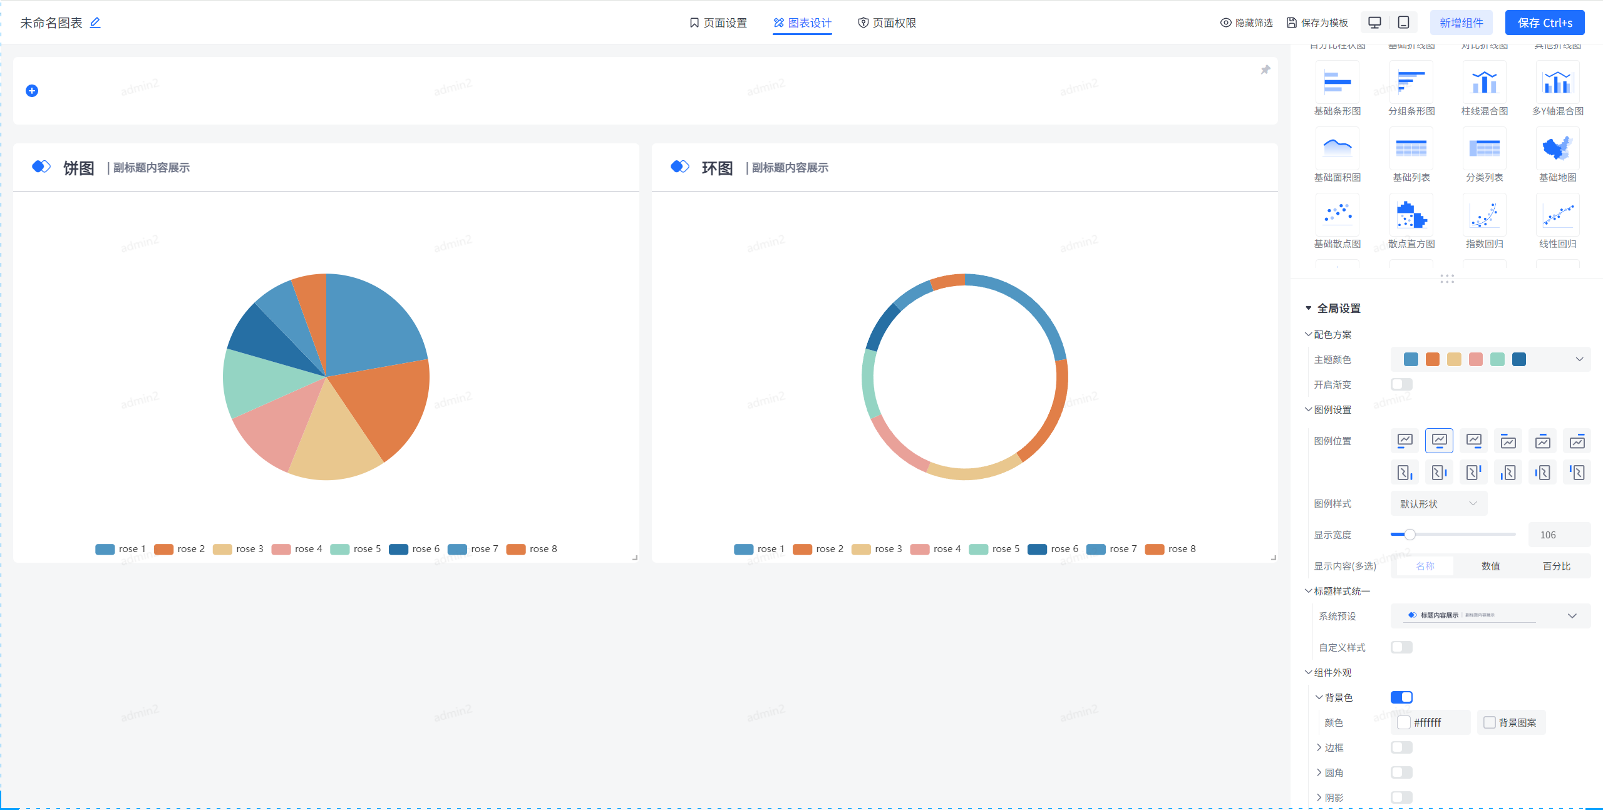Screen dimensions: 1603x810
Task: Select the 基础面积图 area chart icon
Action: pos(1337,150)
